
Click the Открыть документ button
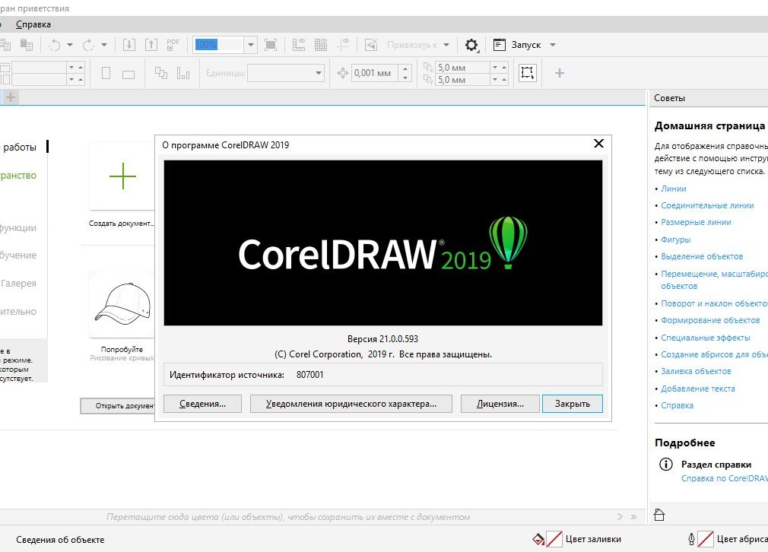(x=118, y=406)
